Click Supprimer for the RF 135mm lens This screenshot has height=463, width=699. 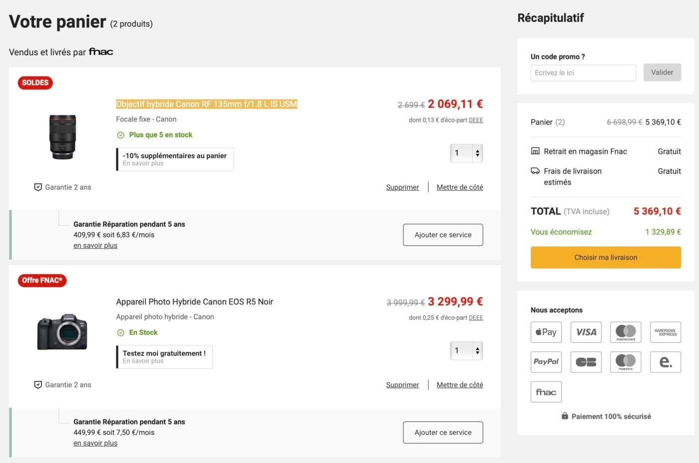tap(402, 187)
